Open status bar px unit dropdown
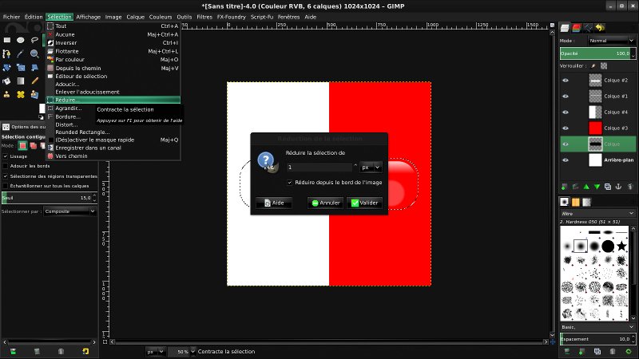 pyautogui.click(x=155, y=351)
